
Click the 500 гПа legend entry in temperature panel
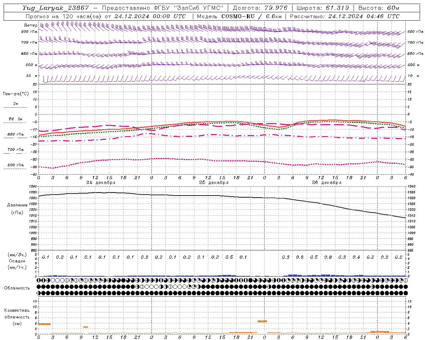[15, 165]
